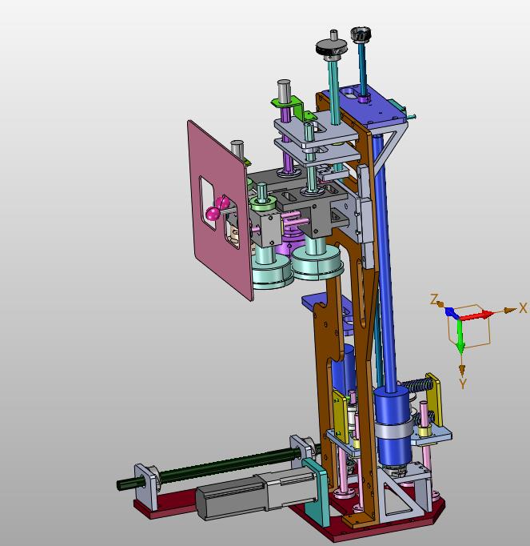The height and width of the screenshot is (546, 530).
Task: Select the gray servo motor at the base
Action: coord(256,492)
